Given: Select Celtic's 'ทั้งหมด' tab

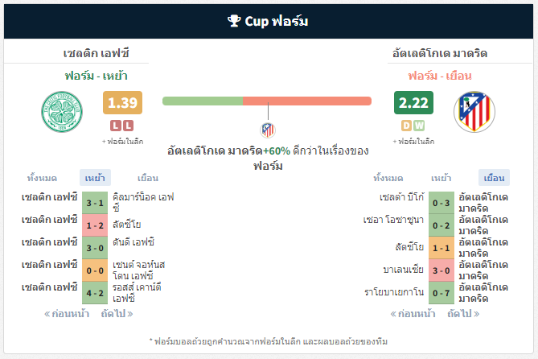Looking at the screenshot, I should [42, 178].
